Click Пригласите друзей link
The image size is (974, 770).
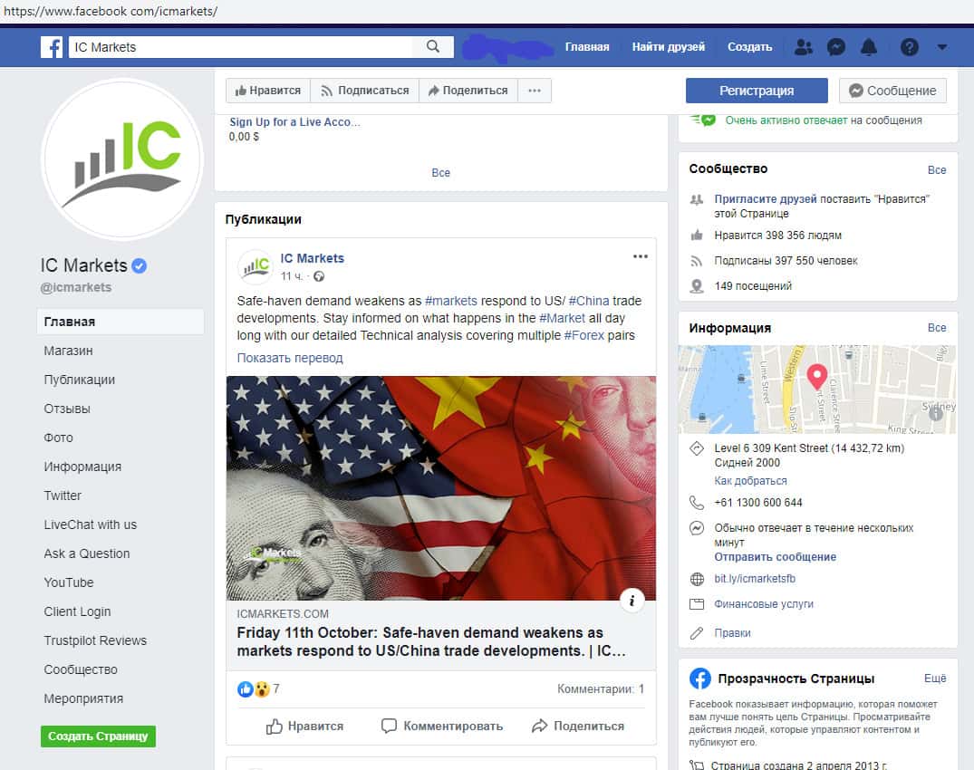766,198
